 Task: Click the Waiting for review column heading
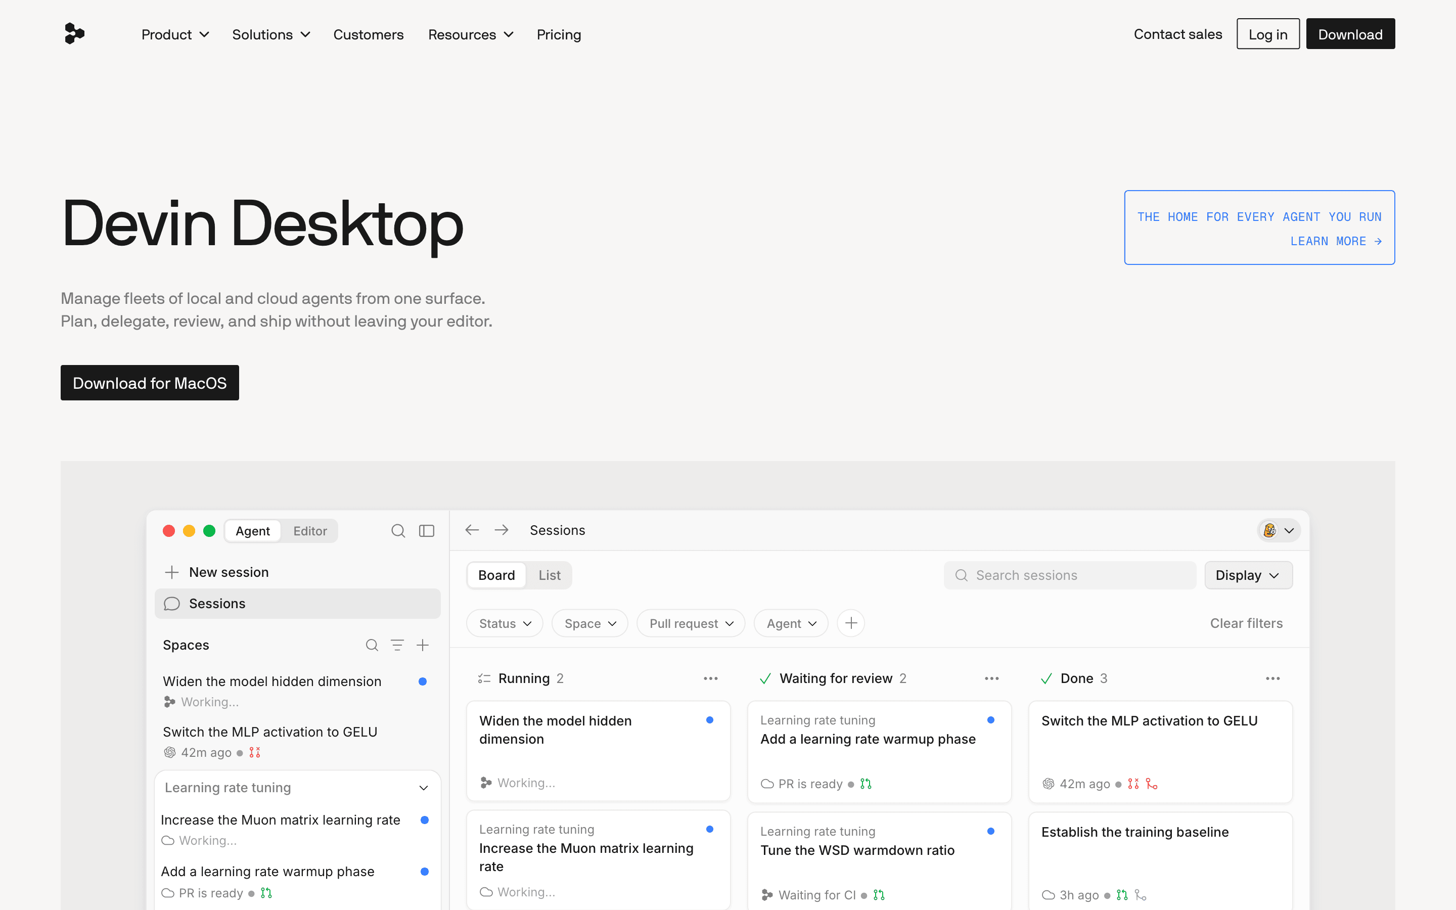(x=836, y=678)
